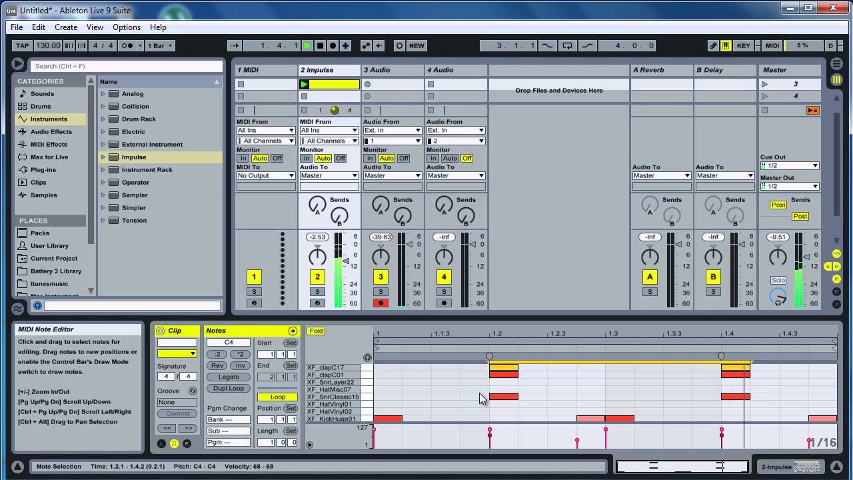Arm track 4 Audio for recording
The height and width of the screenshot is (480, 853).
(444, 303)
